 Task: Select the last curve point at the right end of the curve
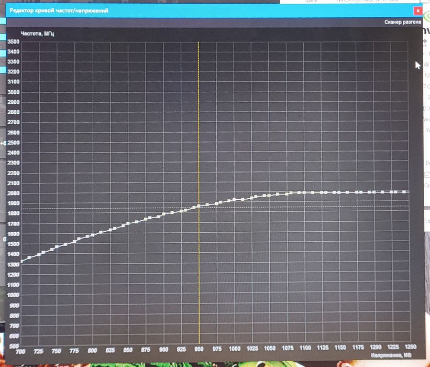point(404,192)
